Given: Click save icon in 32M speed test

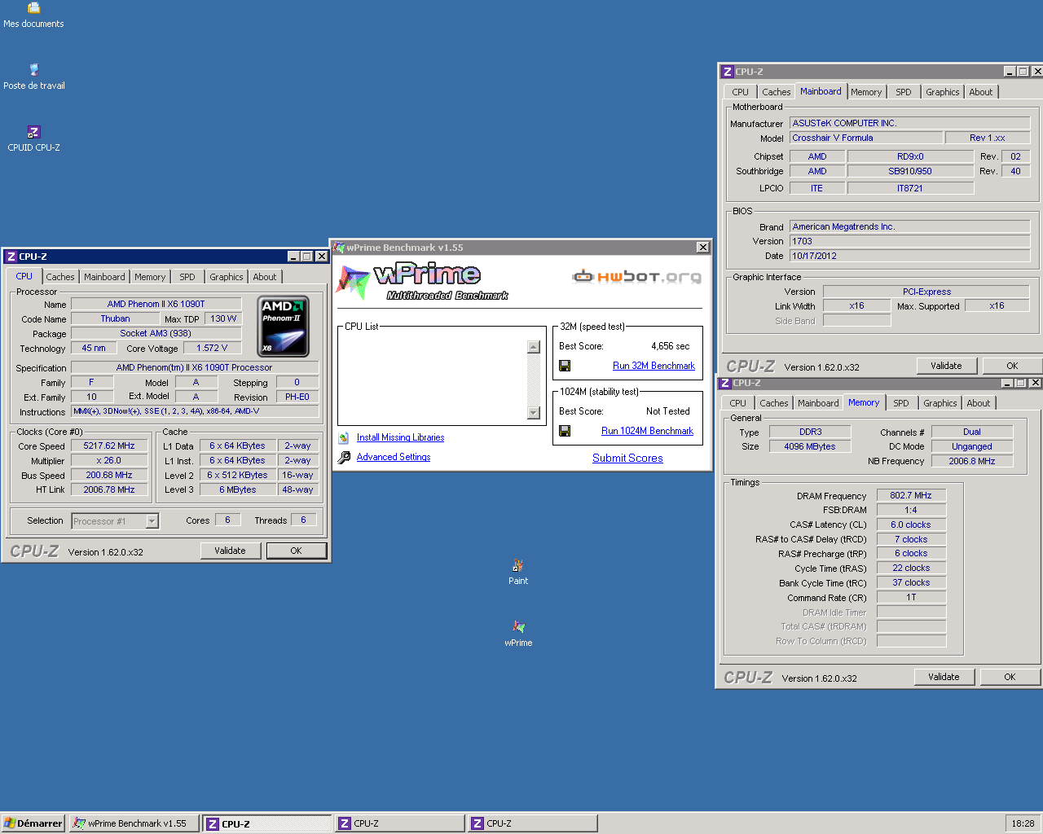Looking at the screenshot, I should tap(565, 366).
